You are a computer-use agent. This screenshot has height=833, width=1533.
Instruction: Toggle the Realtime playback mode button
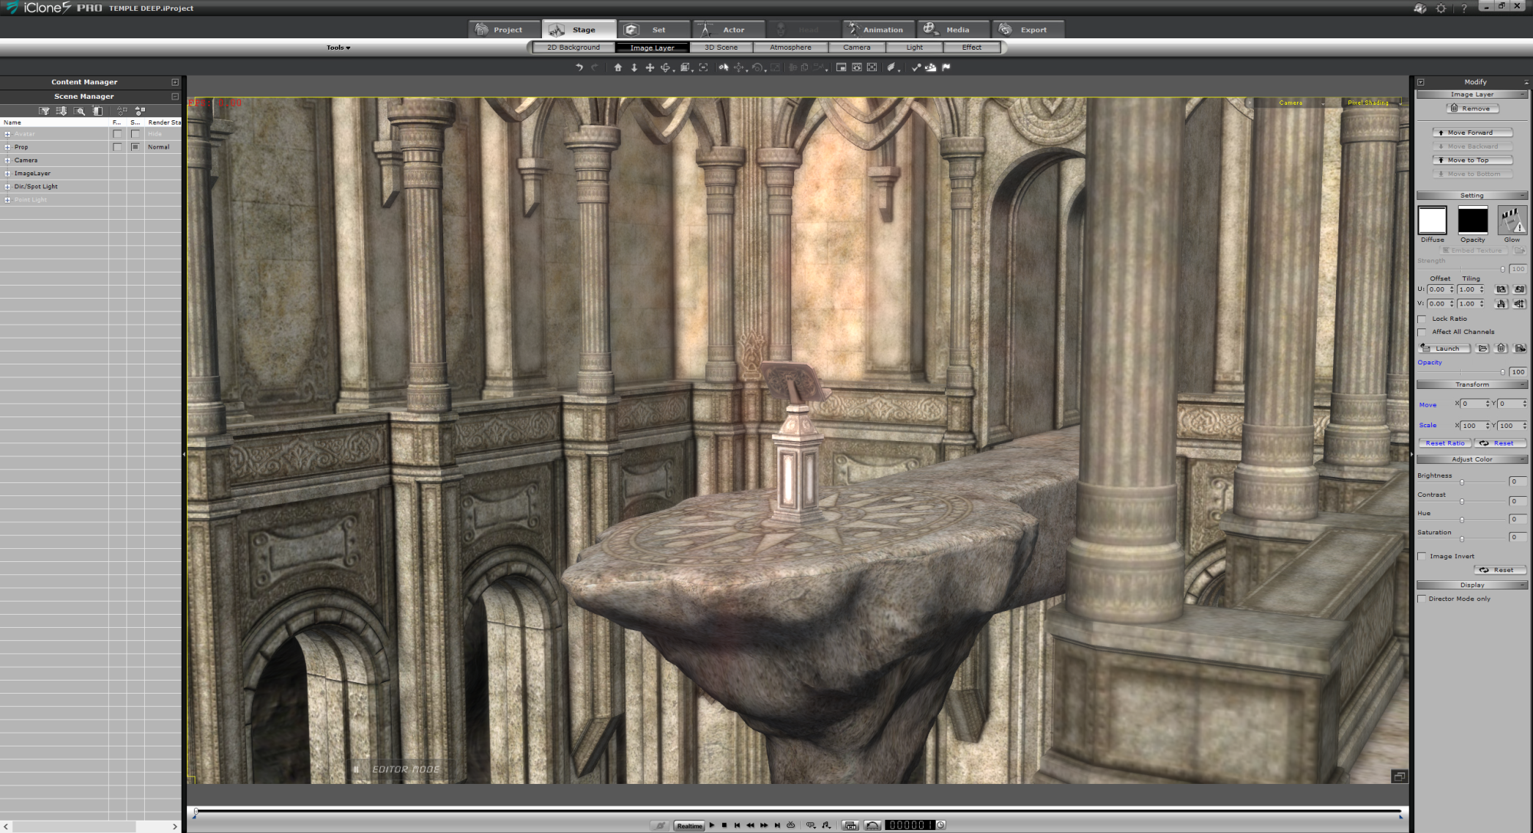click(689, 825)
